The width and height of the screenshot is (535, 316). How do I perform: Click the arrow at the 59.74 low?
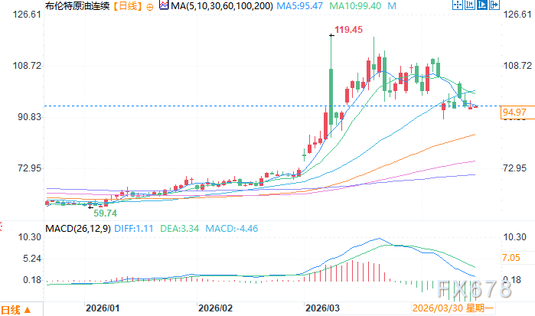tap(90, 207)
